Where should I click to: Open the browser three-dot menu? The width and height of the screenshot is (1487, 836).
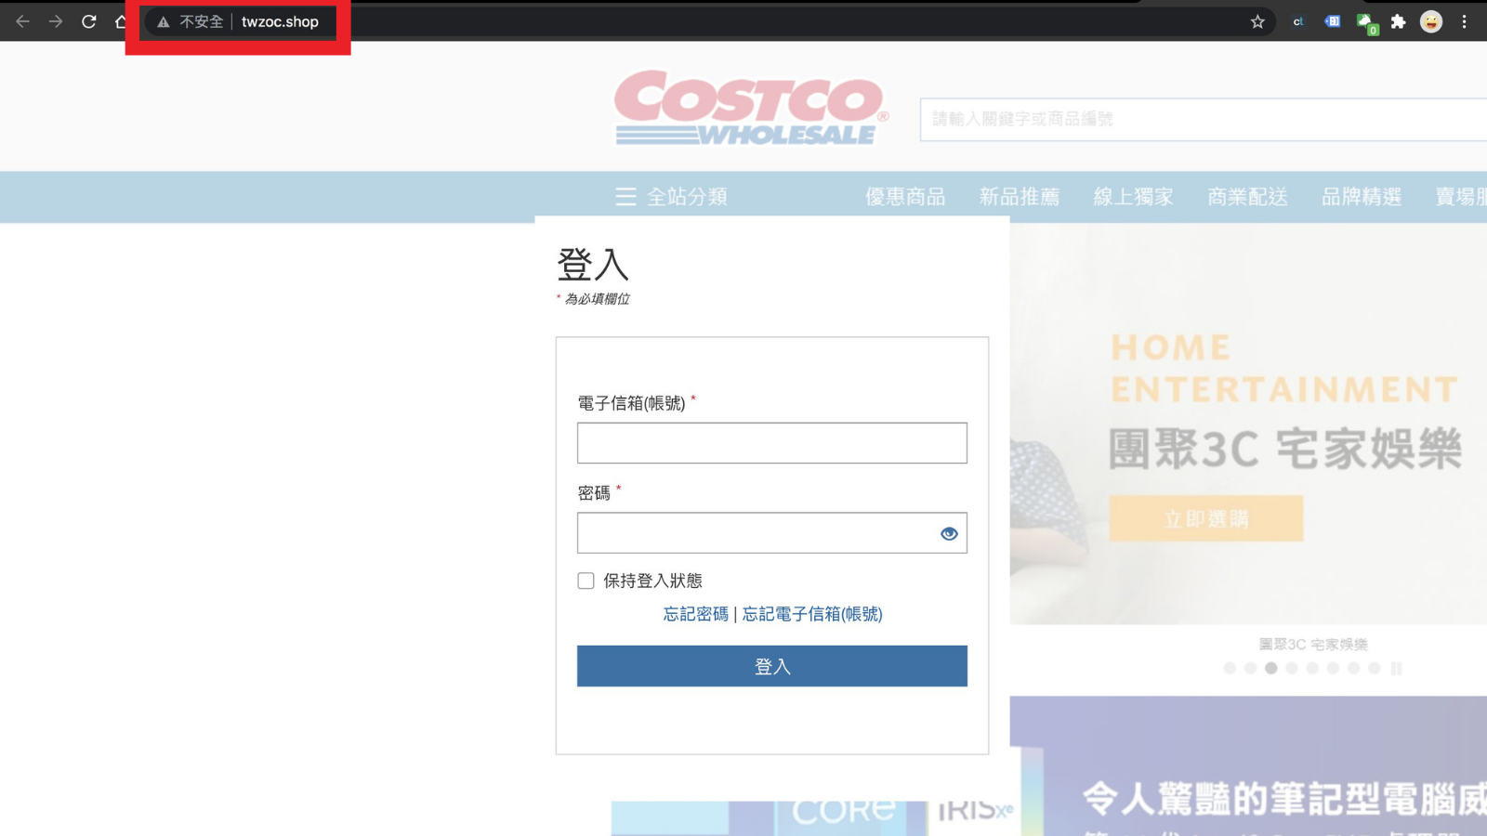1464,21
